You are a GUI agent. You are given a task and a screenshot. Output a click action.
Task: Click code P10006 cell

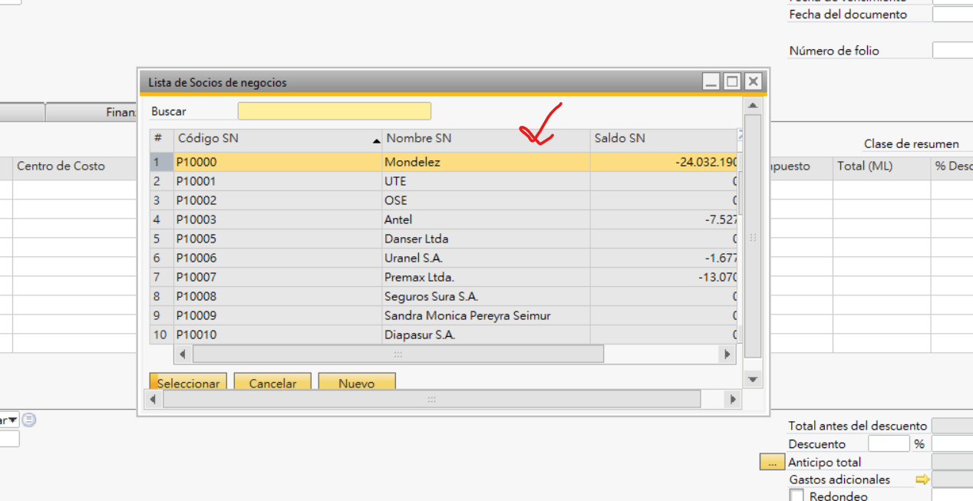[278, 258]
